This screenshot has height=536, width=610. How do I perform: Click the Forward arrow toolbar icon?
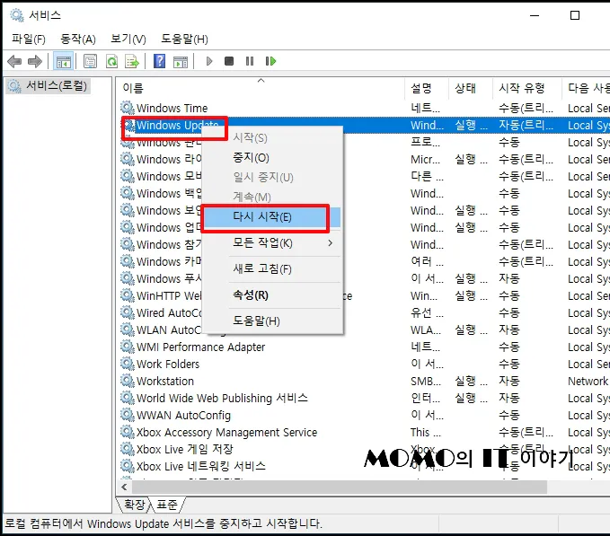(x=35, y=61)
